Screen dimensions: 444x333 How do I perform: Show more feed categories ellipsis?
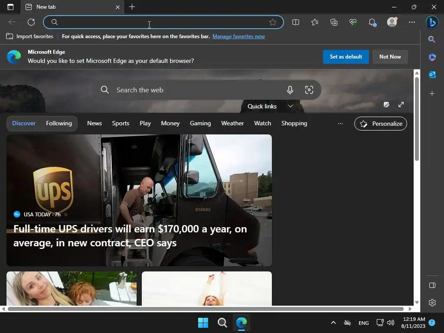340,124
